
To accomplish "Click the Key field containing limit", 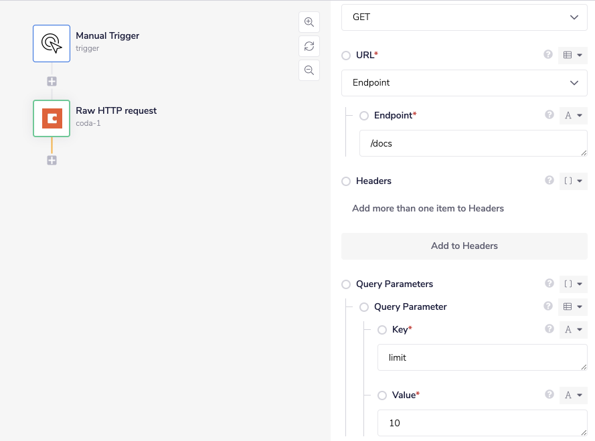I will tap(482, 357).
